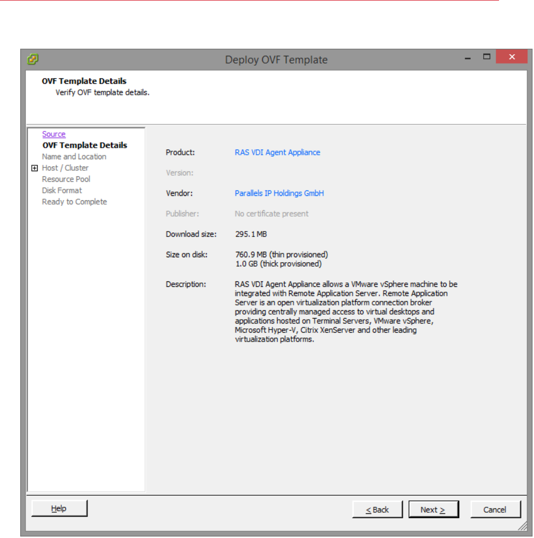Select OVF Template Details step
This screenshot has height=538, width=534.
(85, 146)
